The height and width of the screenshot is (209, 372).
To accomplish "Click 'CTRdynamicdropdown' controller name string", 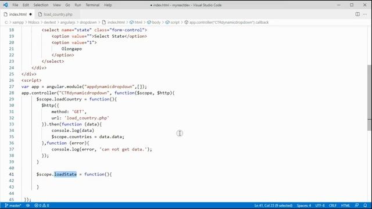I will [84, 93].
